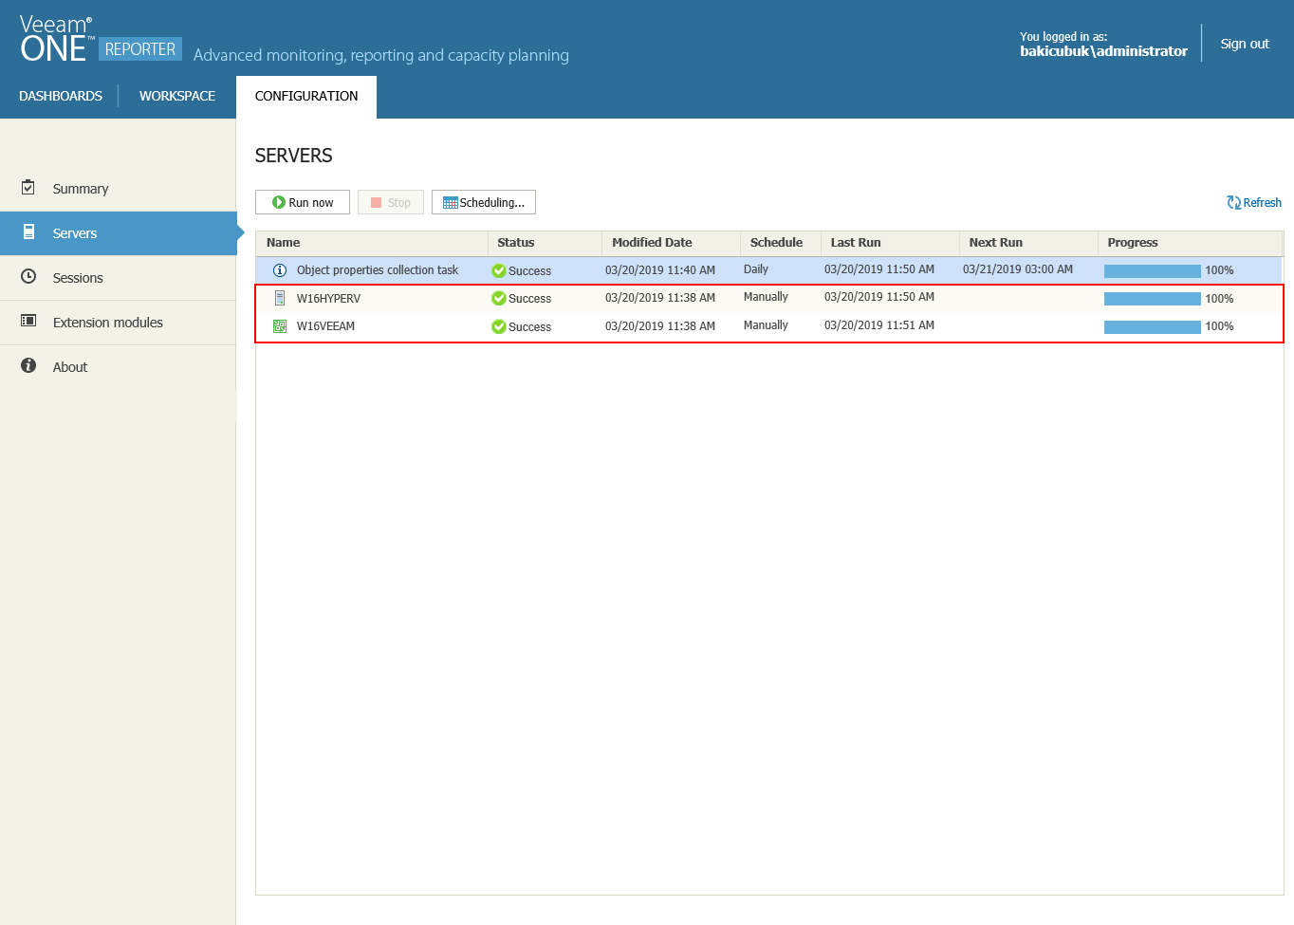Switch to the Workspace tab
This screenshot has height=925, width=1294.
(177, 96)
